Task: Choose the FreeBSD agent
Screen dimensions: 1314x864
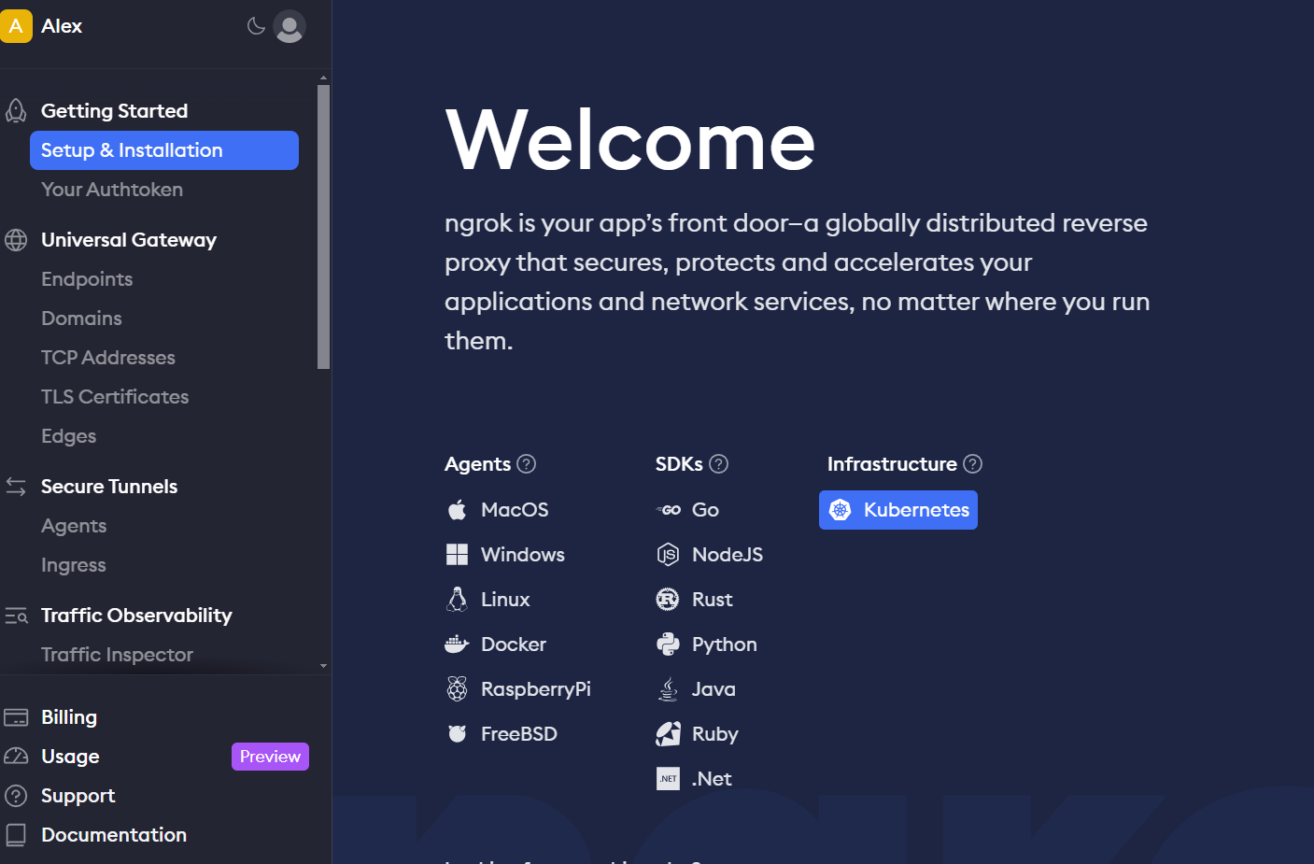Action: [x=519, y=734]
